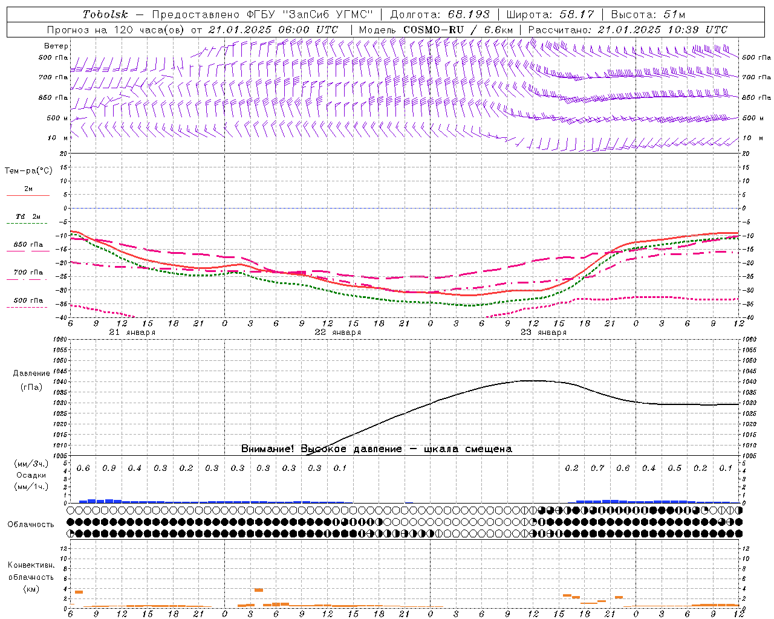
Task: Click the (мм/1ч.) unit label
Action: click(x=31, y=487)
